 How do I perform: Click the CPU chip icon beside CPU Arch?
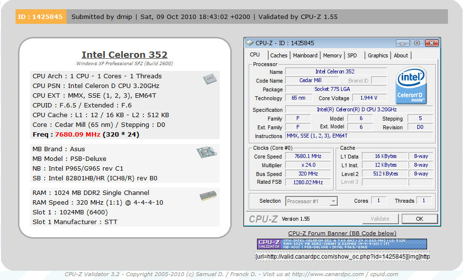pyautogui.click(x=209, y=79)
